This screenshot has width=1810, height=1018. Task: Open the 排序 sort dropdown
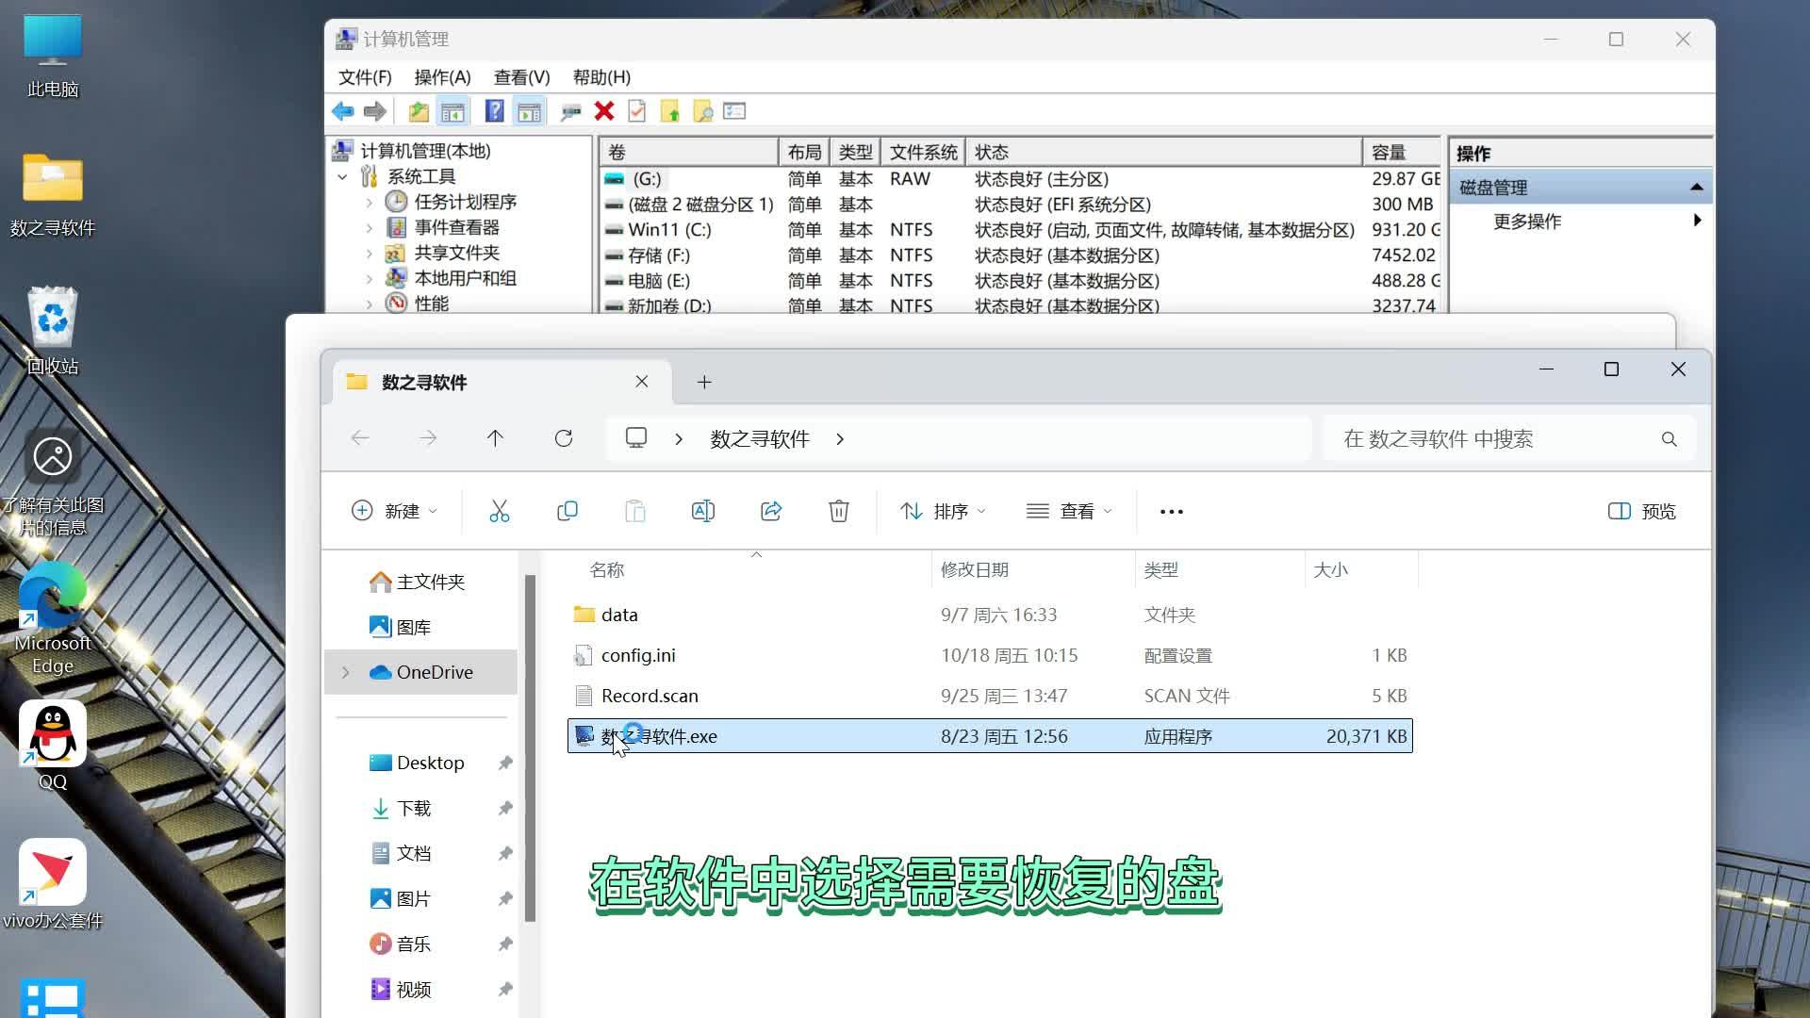coord(943,511)
